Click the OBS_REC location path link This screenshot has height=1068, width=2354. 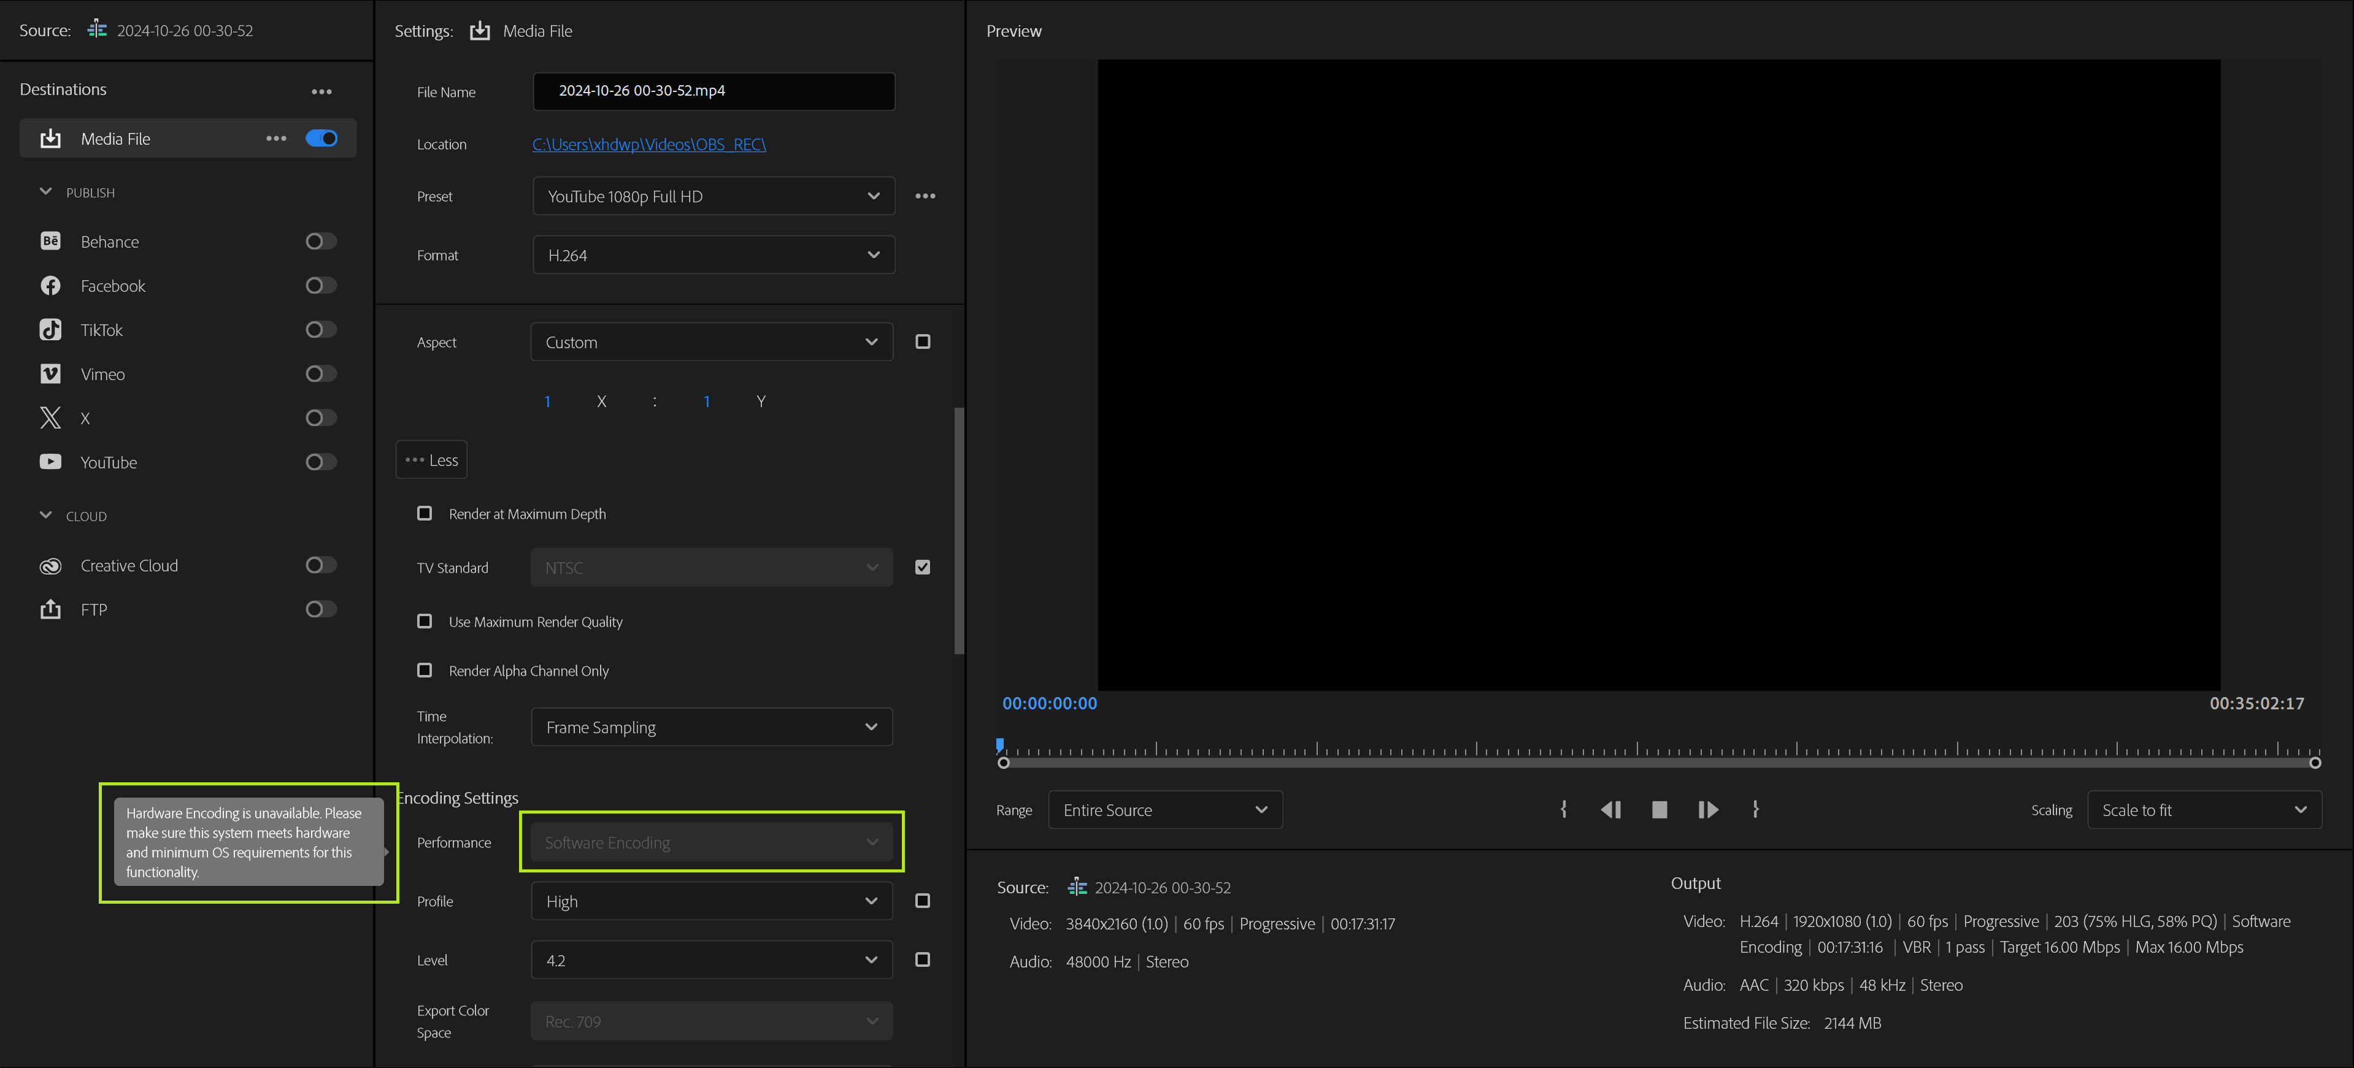pos(649,144)
